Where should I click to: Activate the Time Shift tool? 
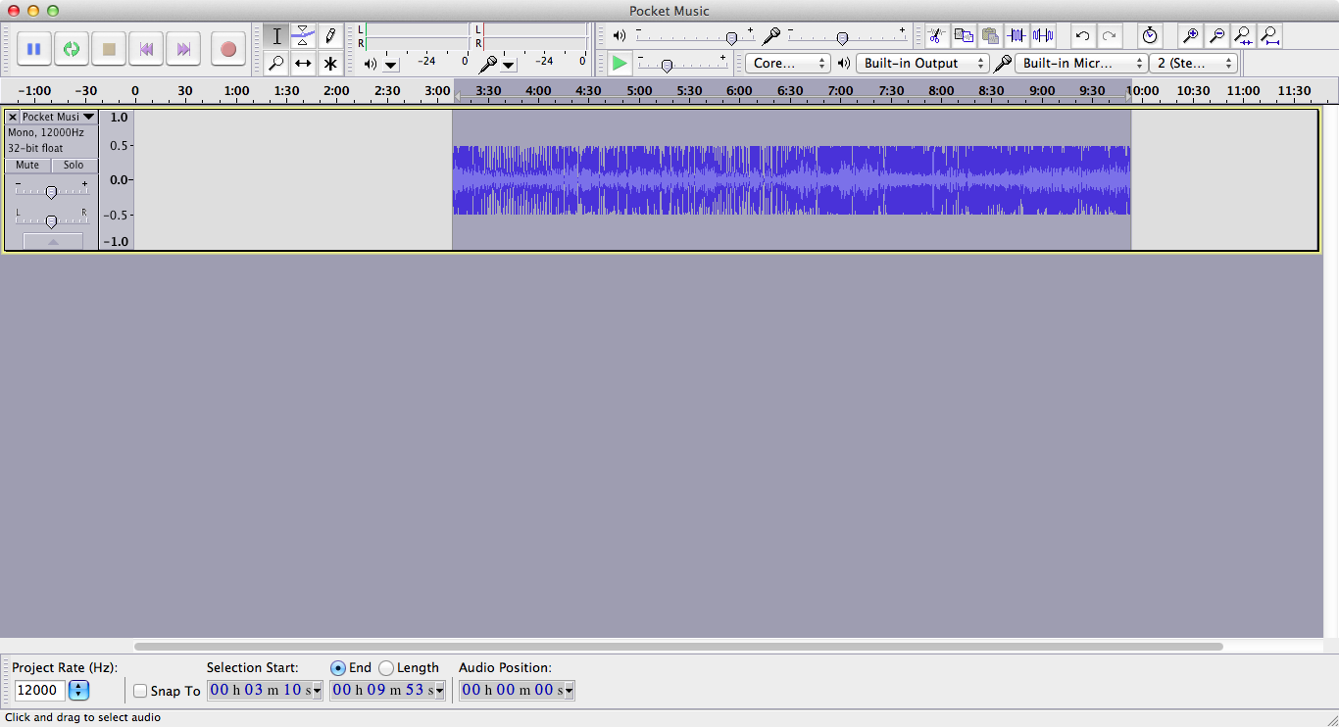pyautogui.click(x=304, y=63)
